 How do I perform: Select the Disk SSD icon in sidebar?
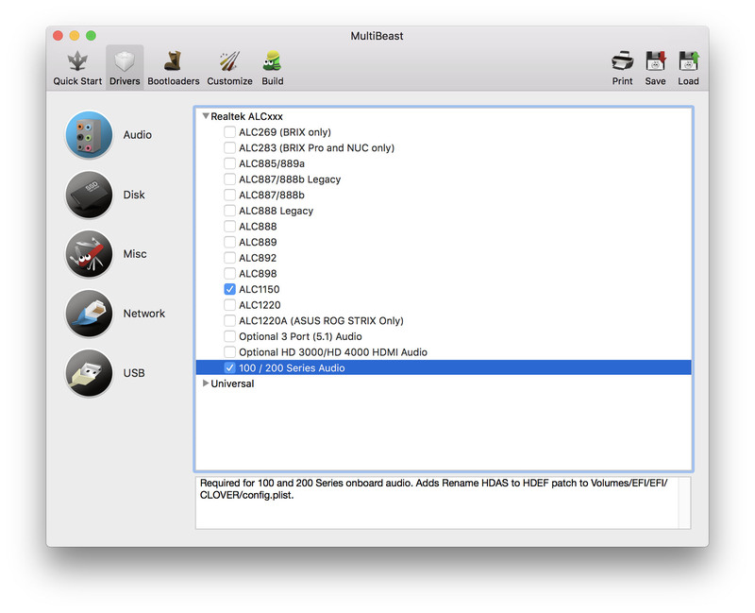(x=89, y=195)
